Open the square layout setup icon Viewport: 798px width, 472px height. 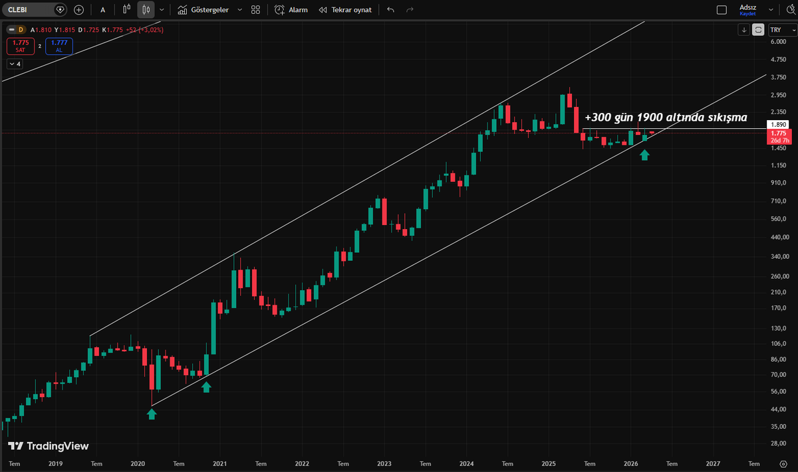tap(722, 10)
